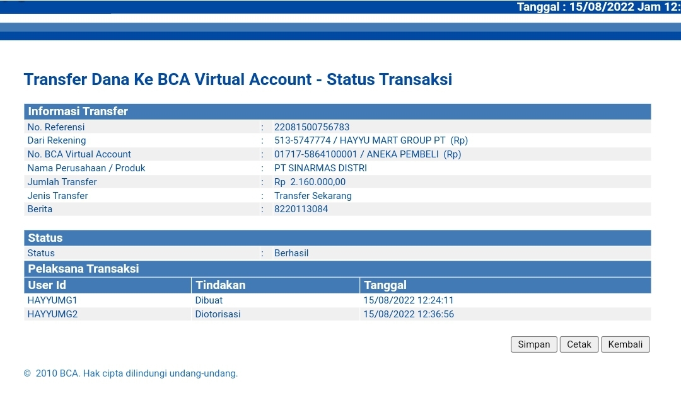Select the Berita value 8220113084
681x403 pixels.
301,209
